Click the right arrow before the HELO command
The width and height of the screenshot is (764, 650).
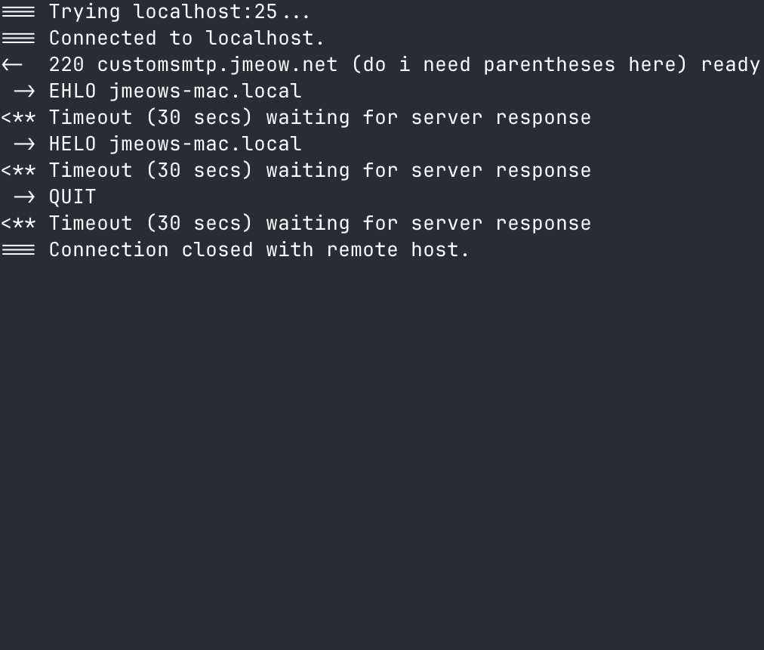pyautogui.click(x=24, y=144)
